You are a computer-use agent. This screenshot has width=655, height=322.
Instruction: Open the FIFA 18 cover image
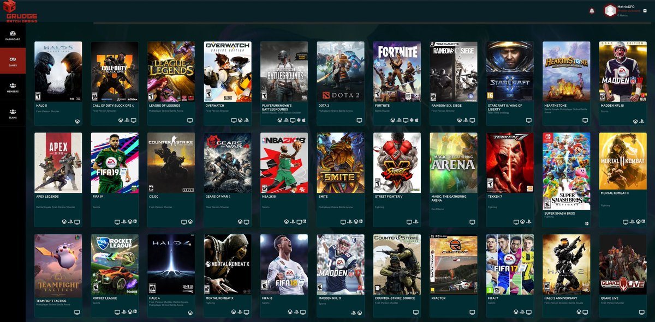point(284,264)
